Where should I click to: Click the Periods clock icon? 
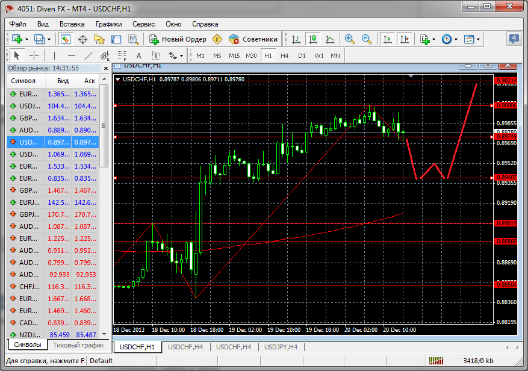pyautogui.click(x=447, y=39)
